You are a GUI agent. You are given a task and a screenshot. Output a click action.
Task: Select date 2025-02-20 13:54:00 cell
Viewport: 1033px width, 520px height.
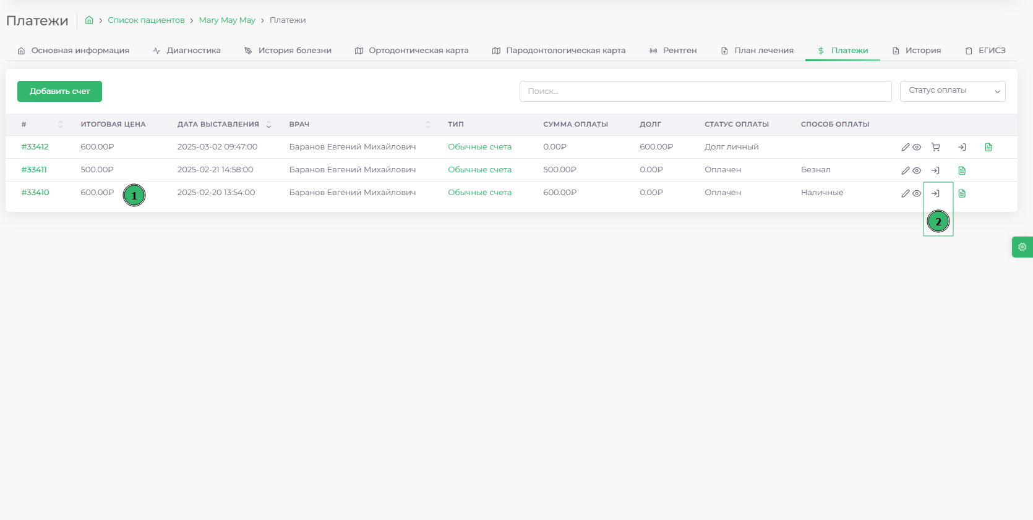216,193
